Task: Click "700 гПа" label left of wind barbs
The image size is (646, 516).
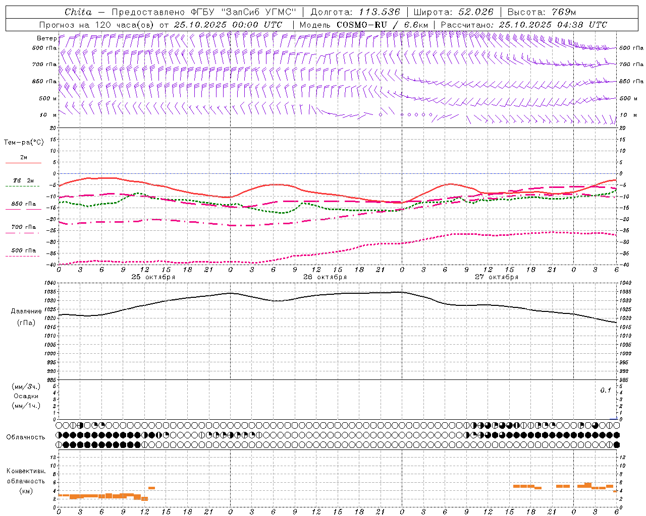Action: click(44, 64)
